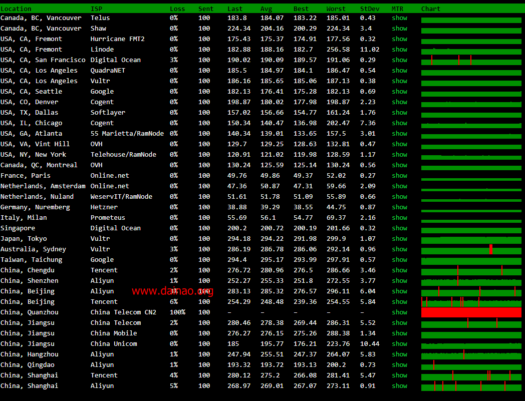Click show for Aliyun Shanghai row

pos(399,386)
